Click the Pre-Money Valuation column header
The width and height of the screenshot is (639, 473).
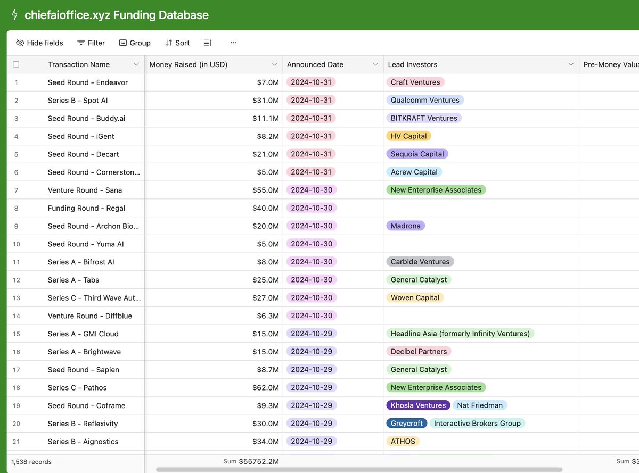609,64
